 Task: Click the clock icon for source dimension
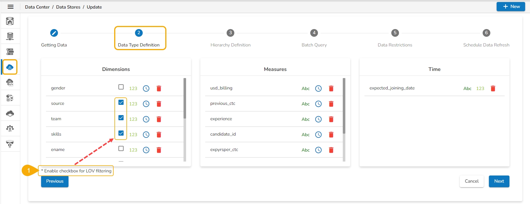click(146, 104)
